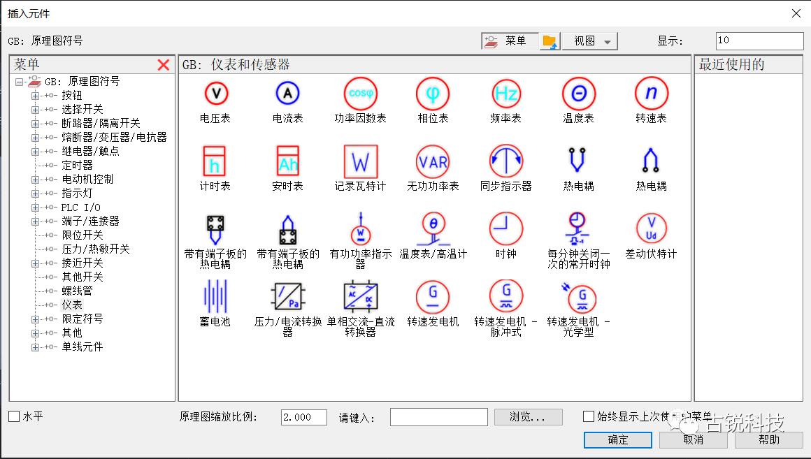
Task: Expand the PLC I/O node
Action: [x=35, y=207]
